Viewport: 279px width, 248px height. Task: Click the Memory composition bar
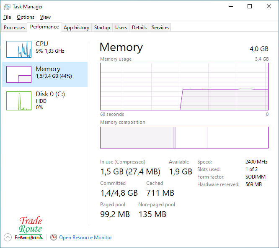184,138
